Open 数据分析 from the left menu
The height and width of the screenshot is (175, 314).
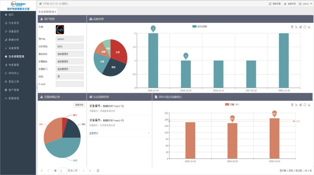pyautogui.click(x=13, y=39)
